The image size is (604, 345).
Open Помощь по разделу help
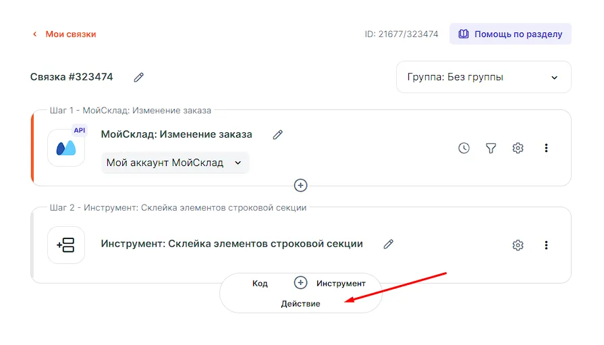(x=510, y=34)
